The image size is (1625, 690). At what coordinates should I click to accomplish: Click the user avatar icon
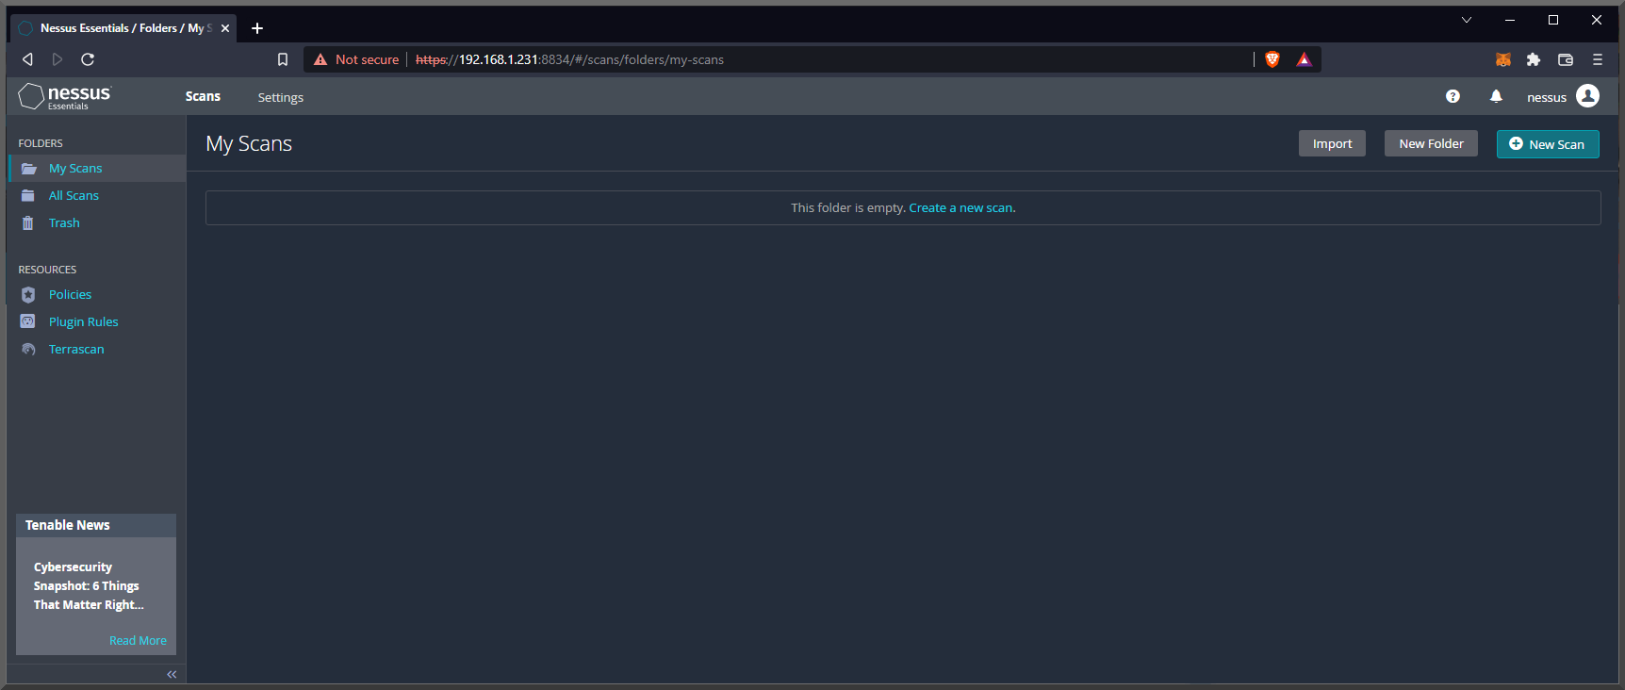[1587, 96]
